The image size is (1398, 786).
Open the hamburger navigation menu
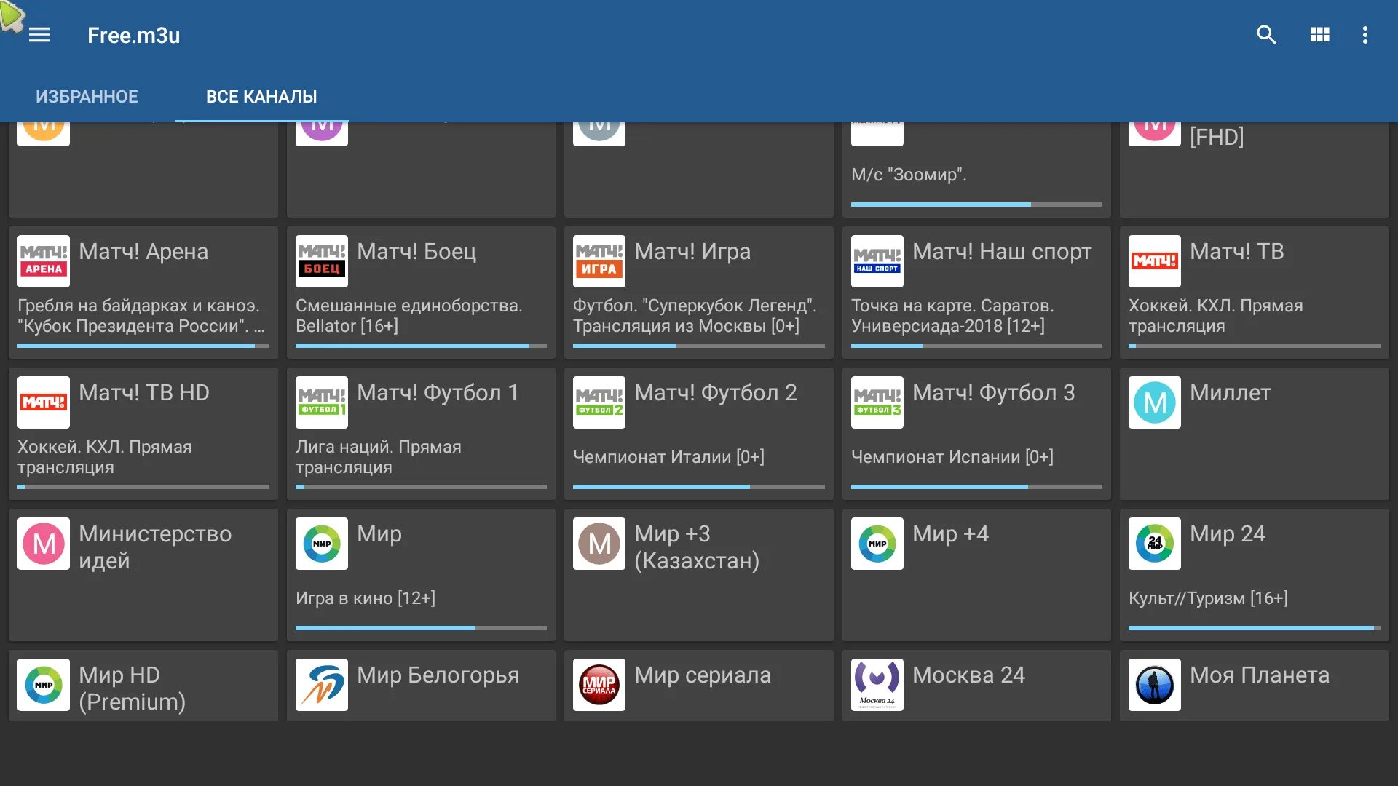click(39, 35)
